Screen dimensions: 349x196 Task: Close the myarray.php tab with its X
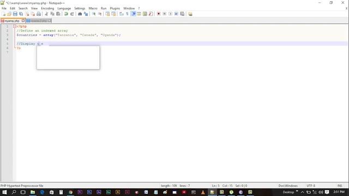[23, 21]
